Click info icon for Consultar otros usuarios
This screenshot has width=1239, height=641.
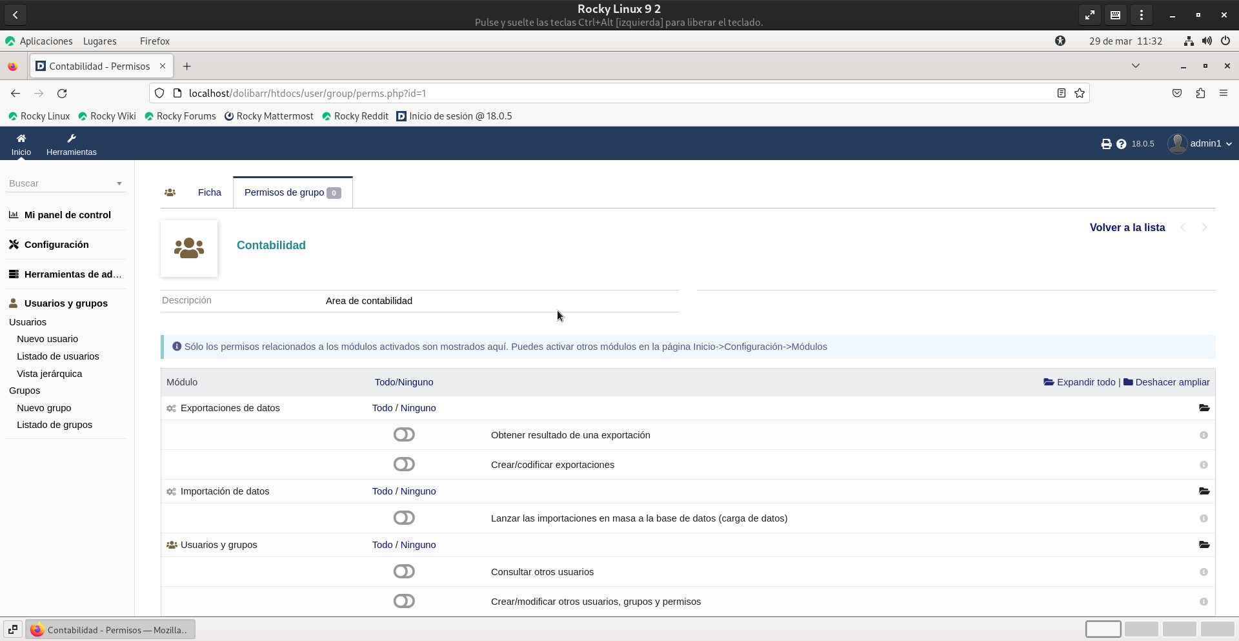[1204, 572]
